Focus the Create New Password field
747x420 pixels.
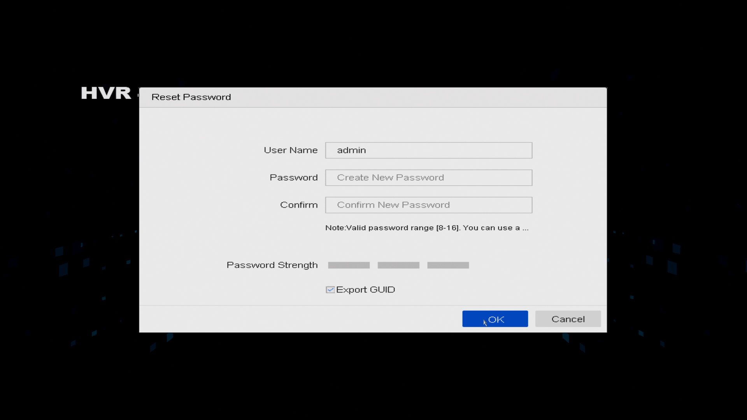tap(428, 177)
